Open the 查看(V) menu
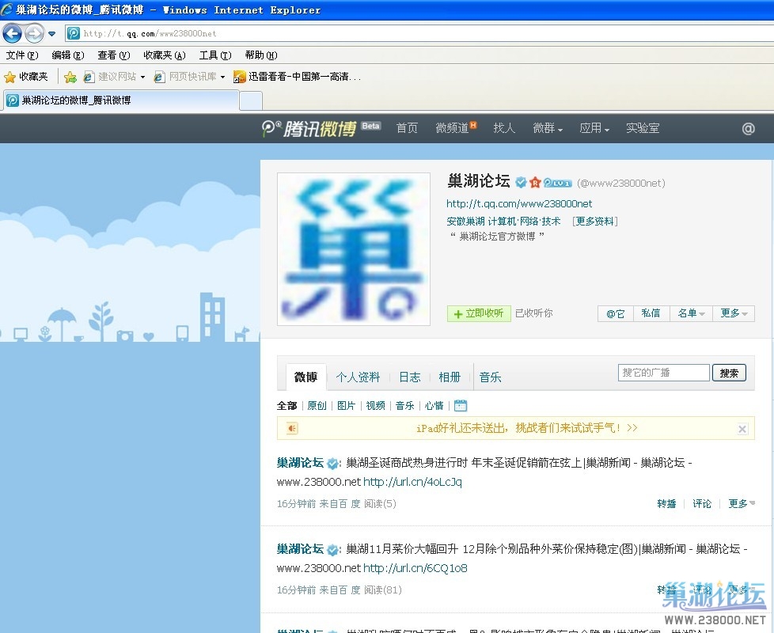Screen dimensions: 774x633 click(113, 55)
